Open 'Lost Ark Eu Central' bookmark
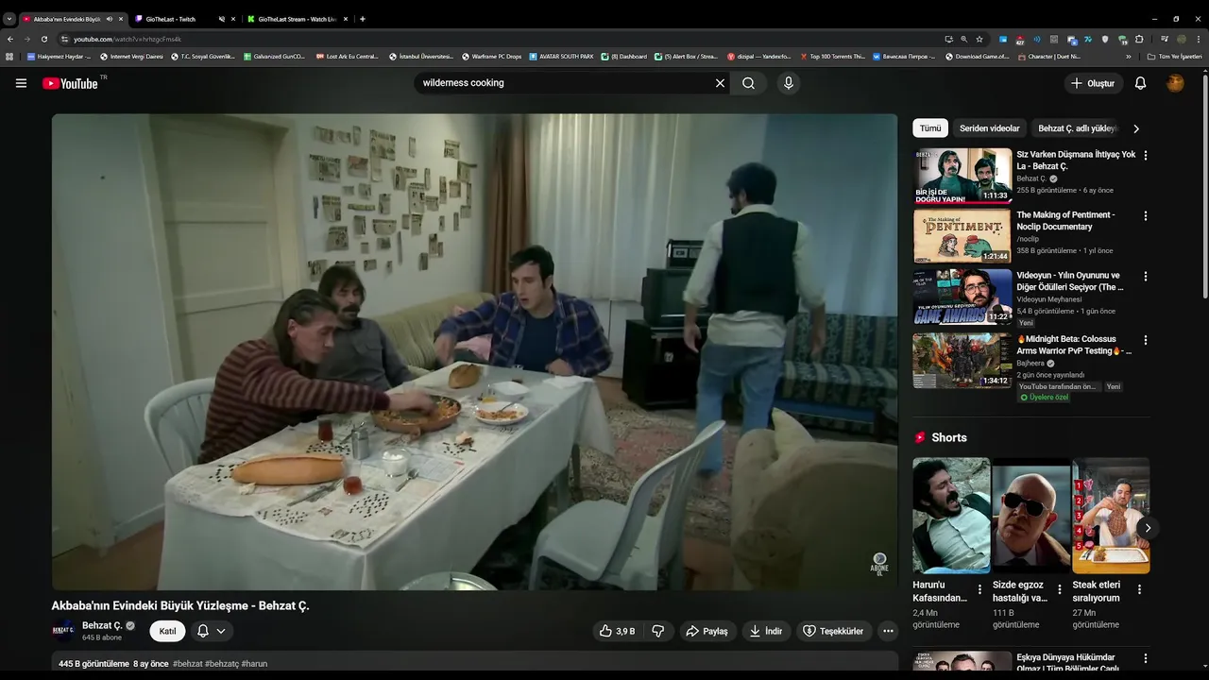 tap(347, 57)
